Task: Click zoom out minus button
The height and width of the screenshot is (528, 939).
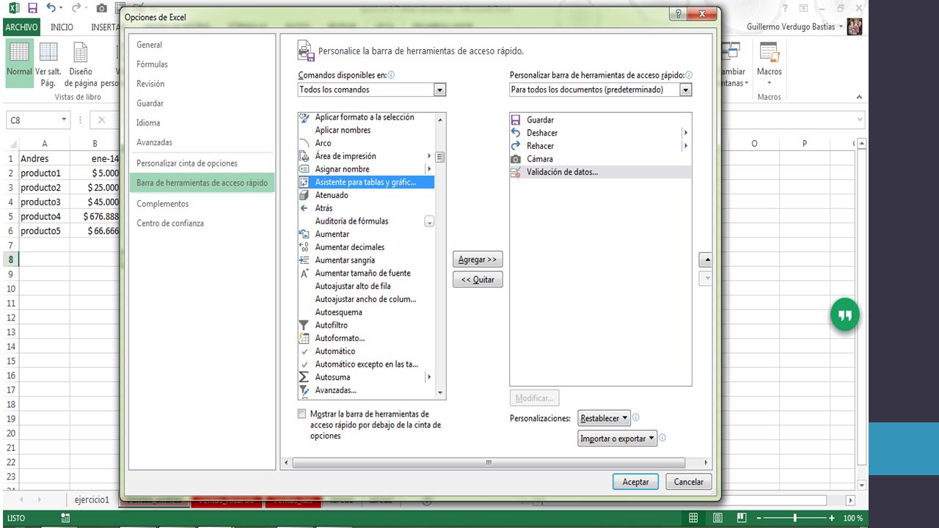Action: coord(760,518)
